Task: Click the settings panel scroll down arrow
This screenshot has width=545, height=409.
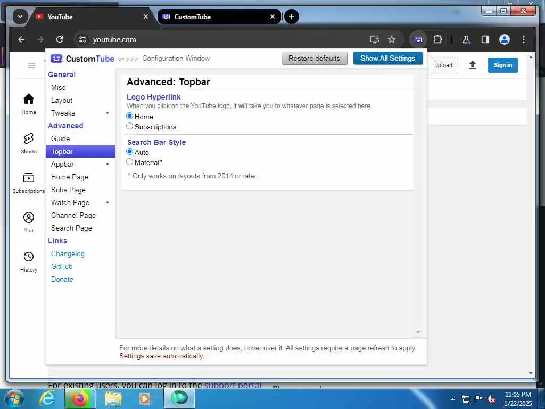Action: [418, 332]
